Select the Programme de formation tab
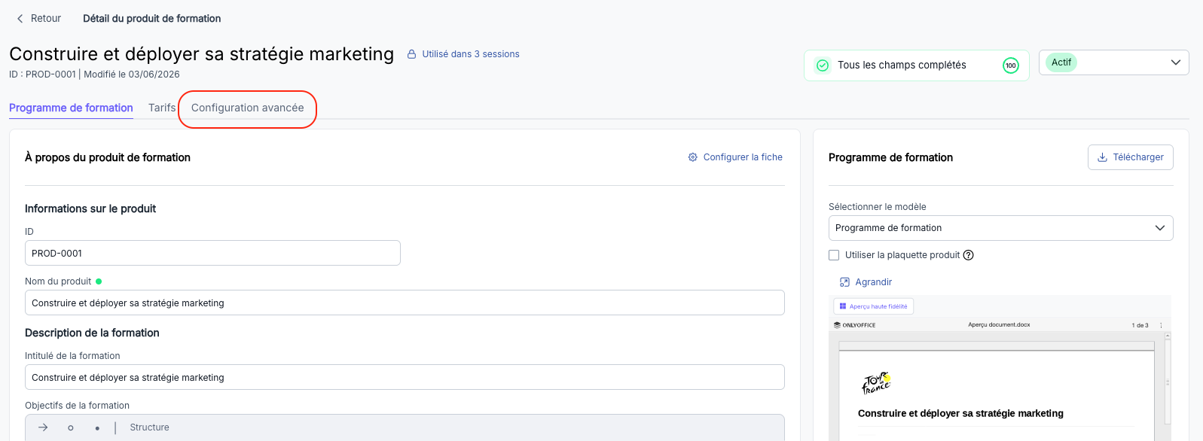Viewport: 1203px width, 441px height. 71,108
